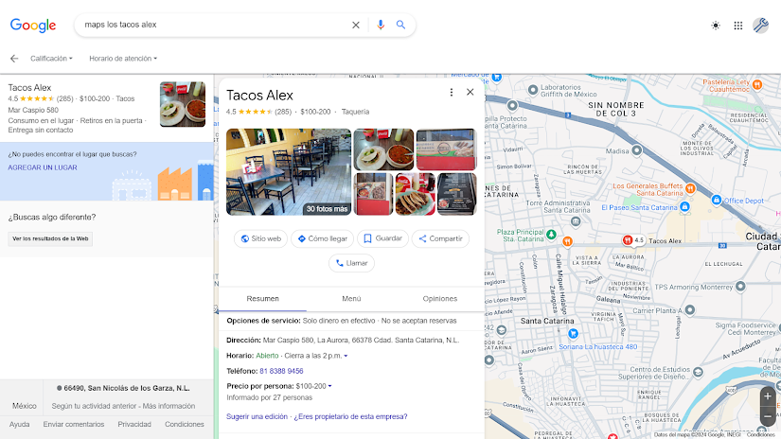Select the Office Depot map marker
This screenshot has width=781, height=439.
click(x=717, y=200)
